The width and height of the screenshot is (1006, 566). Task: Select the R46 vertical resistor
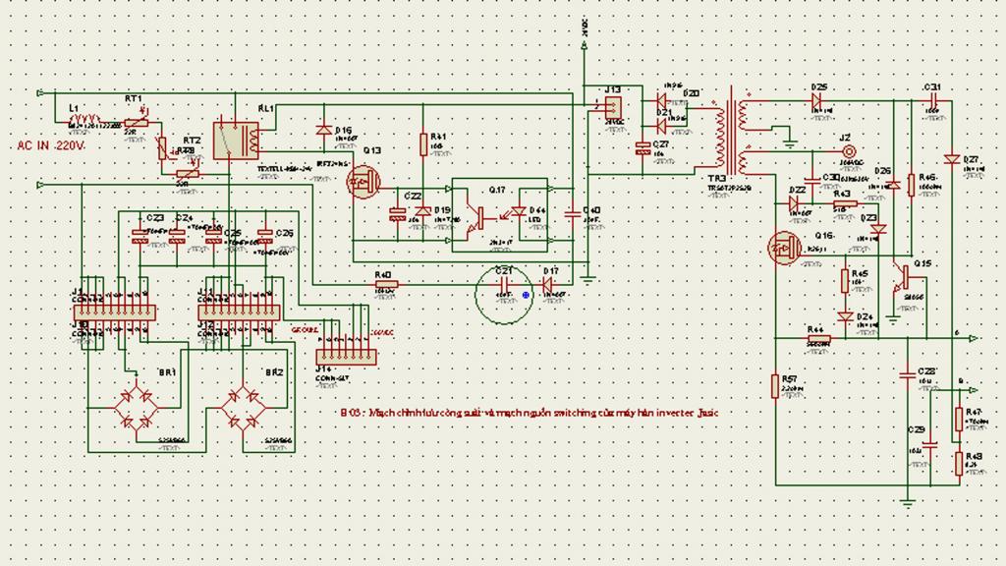[x=911, y=185]
